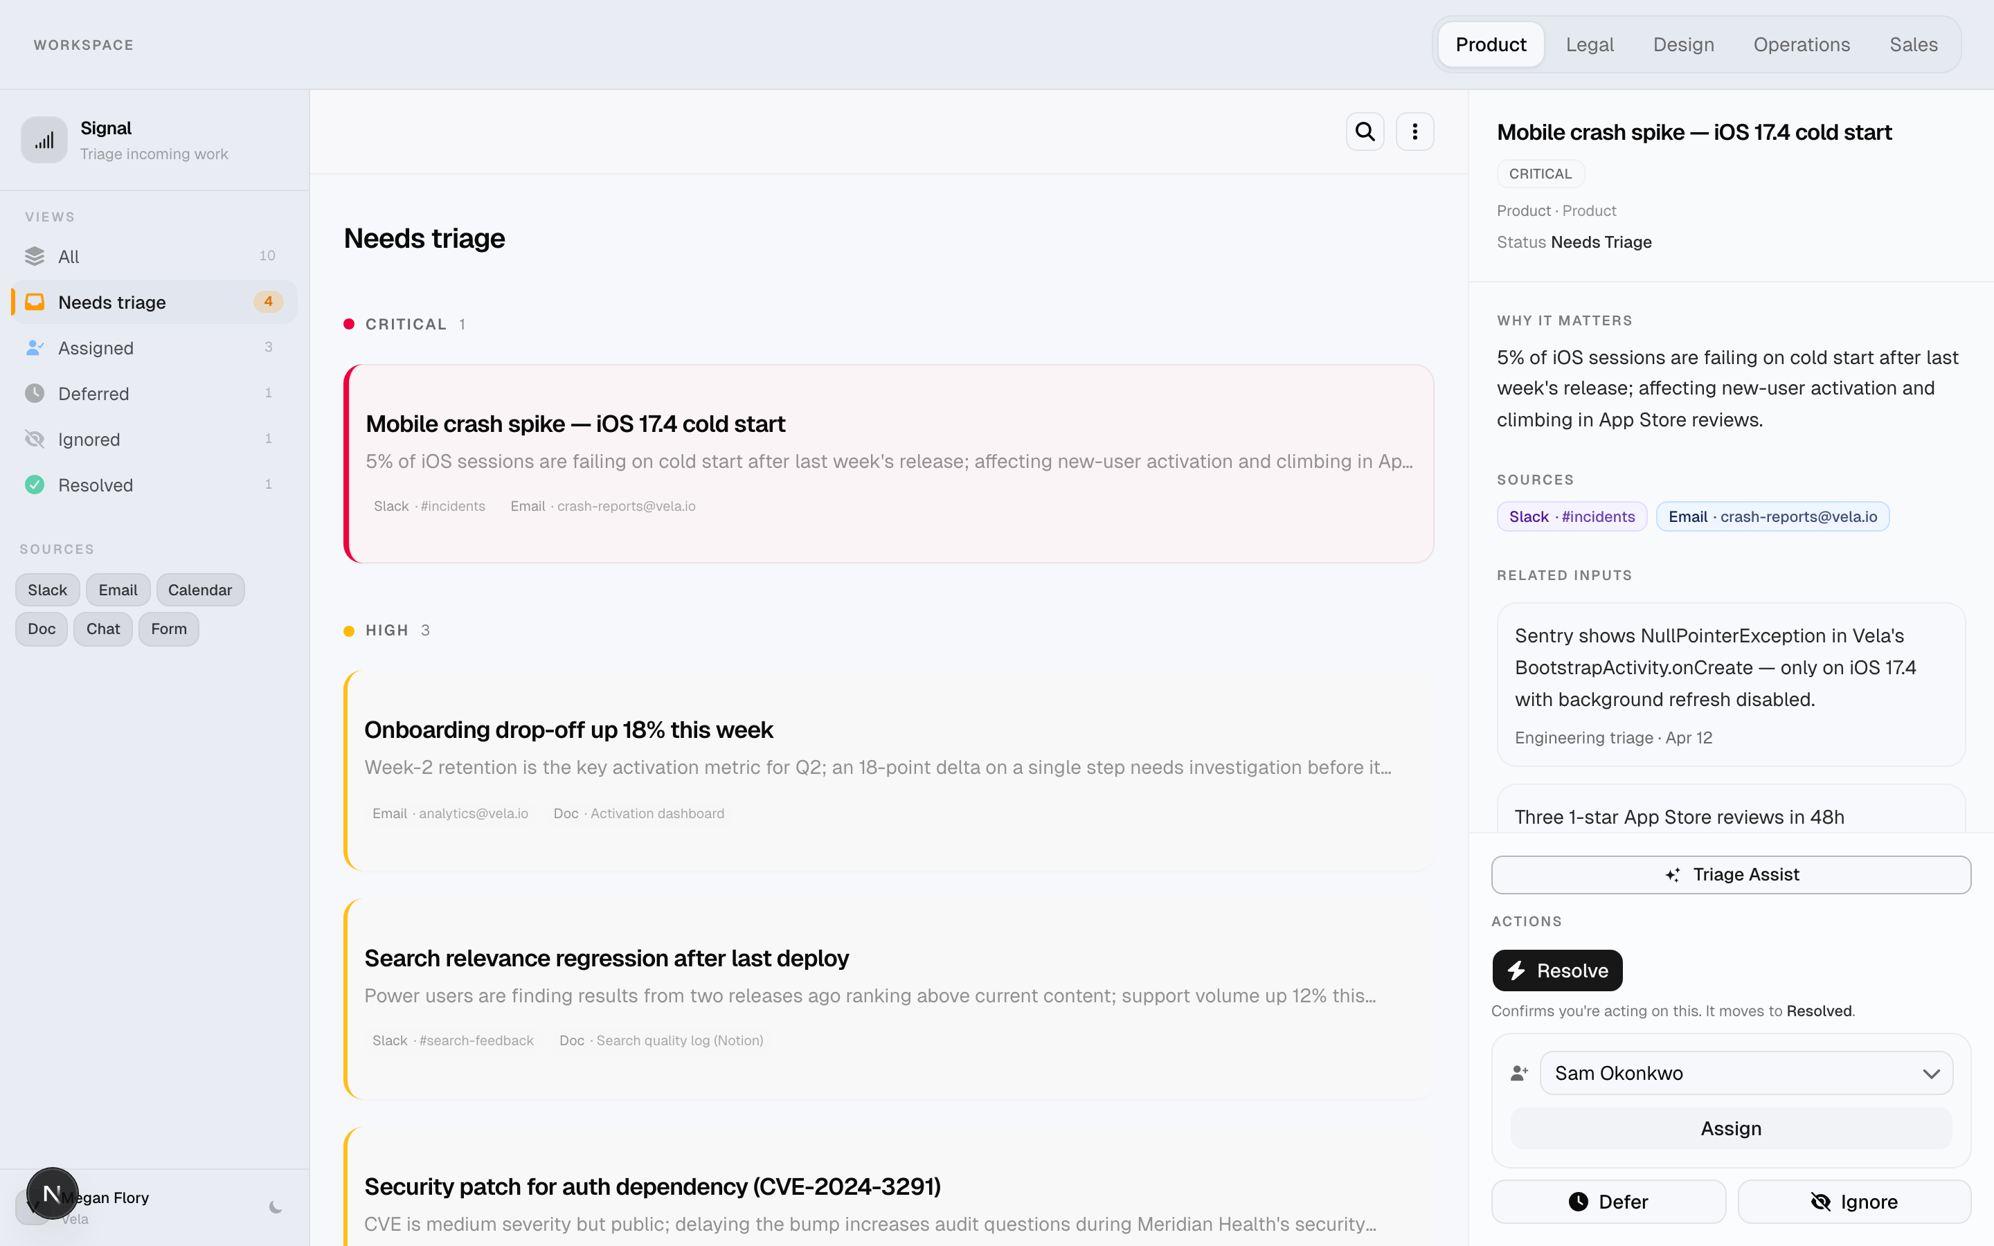This screenshot has height=1246, width=1994.
Task: Click the Triage Assist button
Action: coord(1731,874)
